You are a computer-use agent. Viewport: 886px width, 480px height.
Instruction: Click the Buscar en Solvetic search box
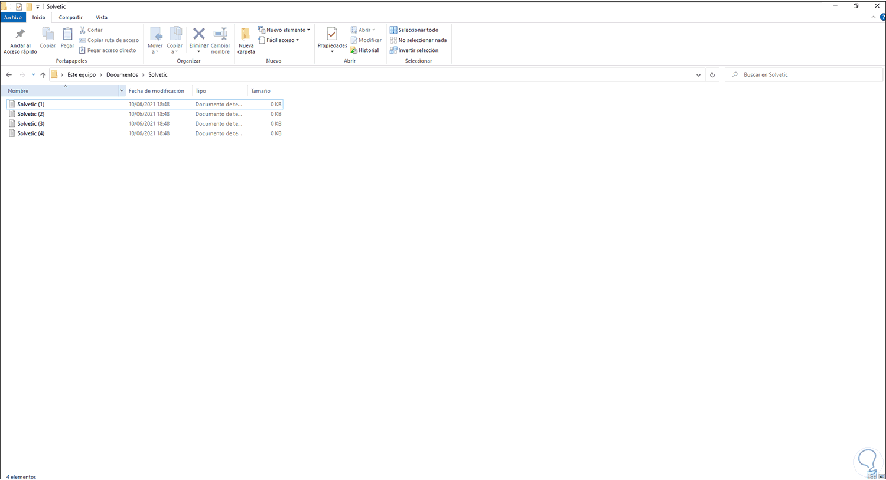pyautogui.click(x=803, y=75)
